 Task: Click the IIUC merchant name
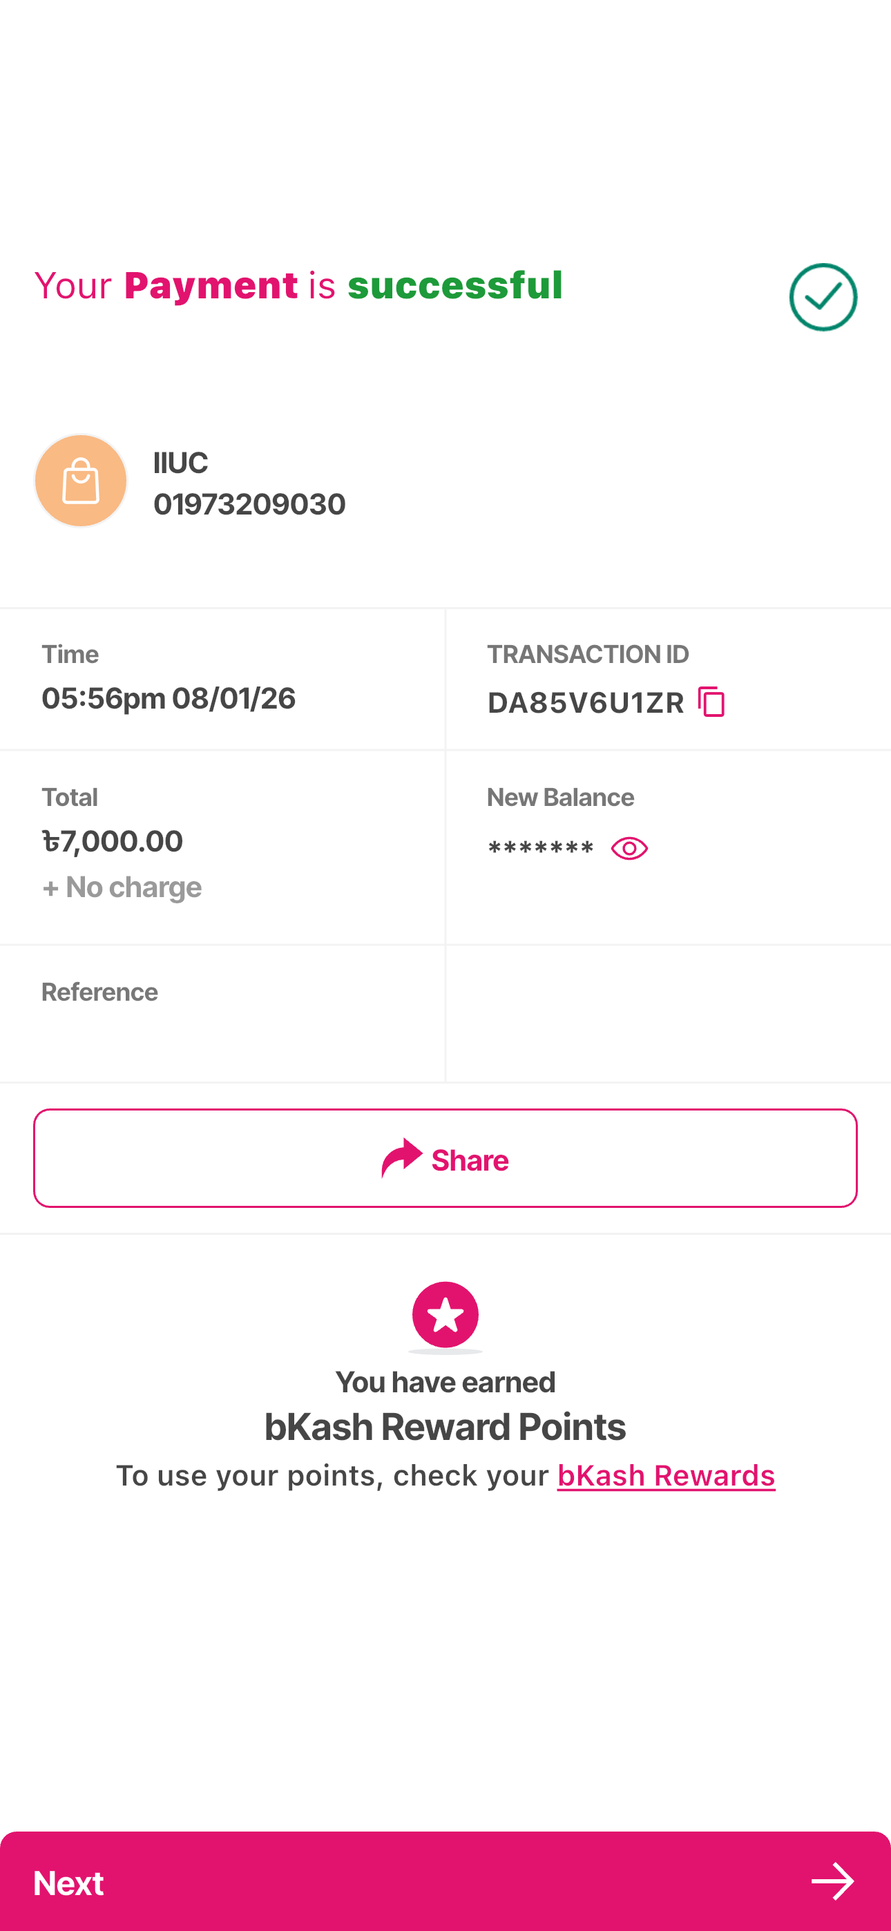(181, 463)
